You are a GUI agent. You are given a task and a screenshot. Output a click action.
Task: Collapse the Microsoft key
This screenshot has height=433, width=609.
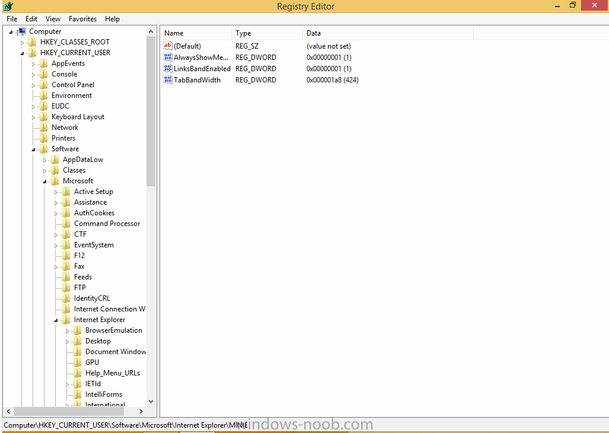point(44,182)
